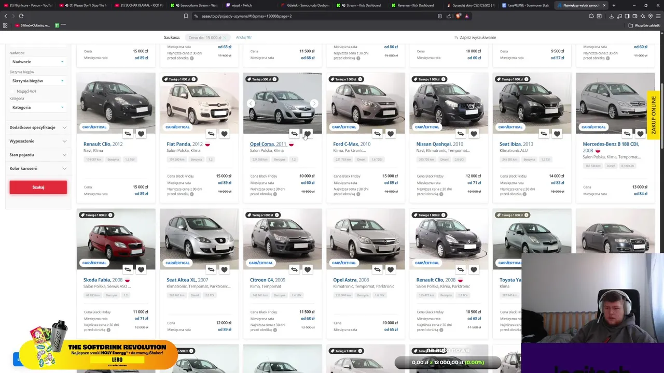
Task: Favorite the Fiat Panda 2012 listing
Action: pos(224,134)
